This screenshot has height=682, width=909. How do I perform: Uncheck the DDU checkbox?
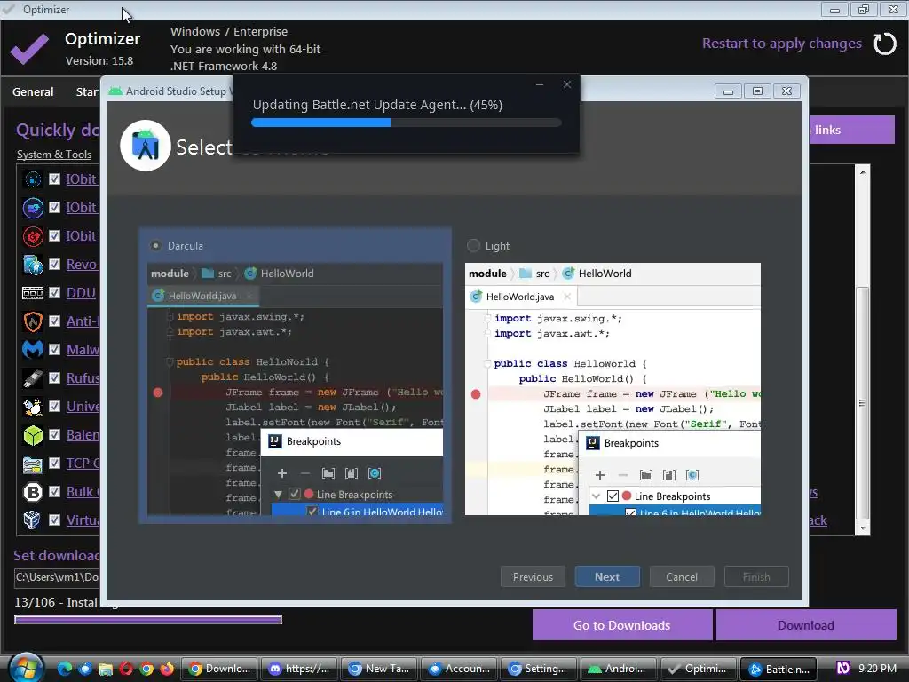[x=54, y=292]
